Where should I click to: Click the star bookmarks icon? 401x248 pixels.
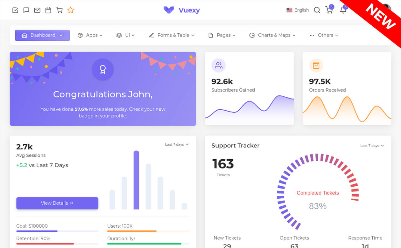71,10
